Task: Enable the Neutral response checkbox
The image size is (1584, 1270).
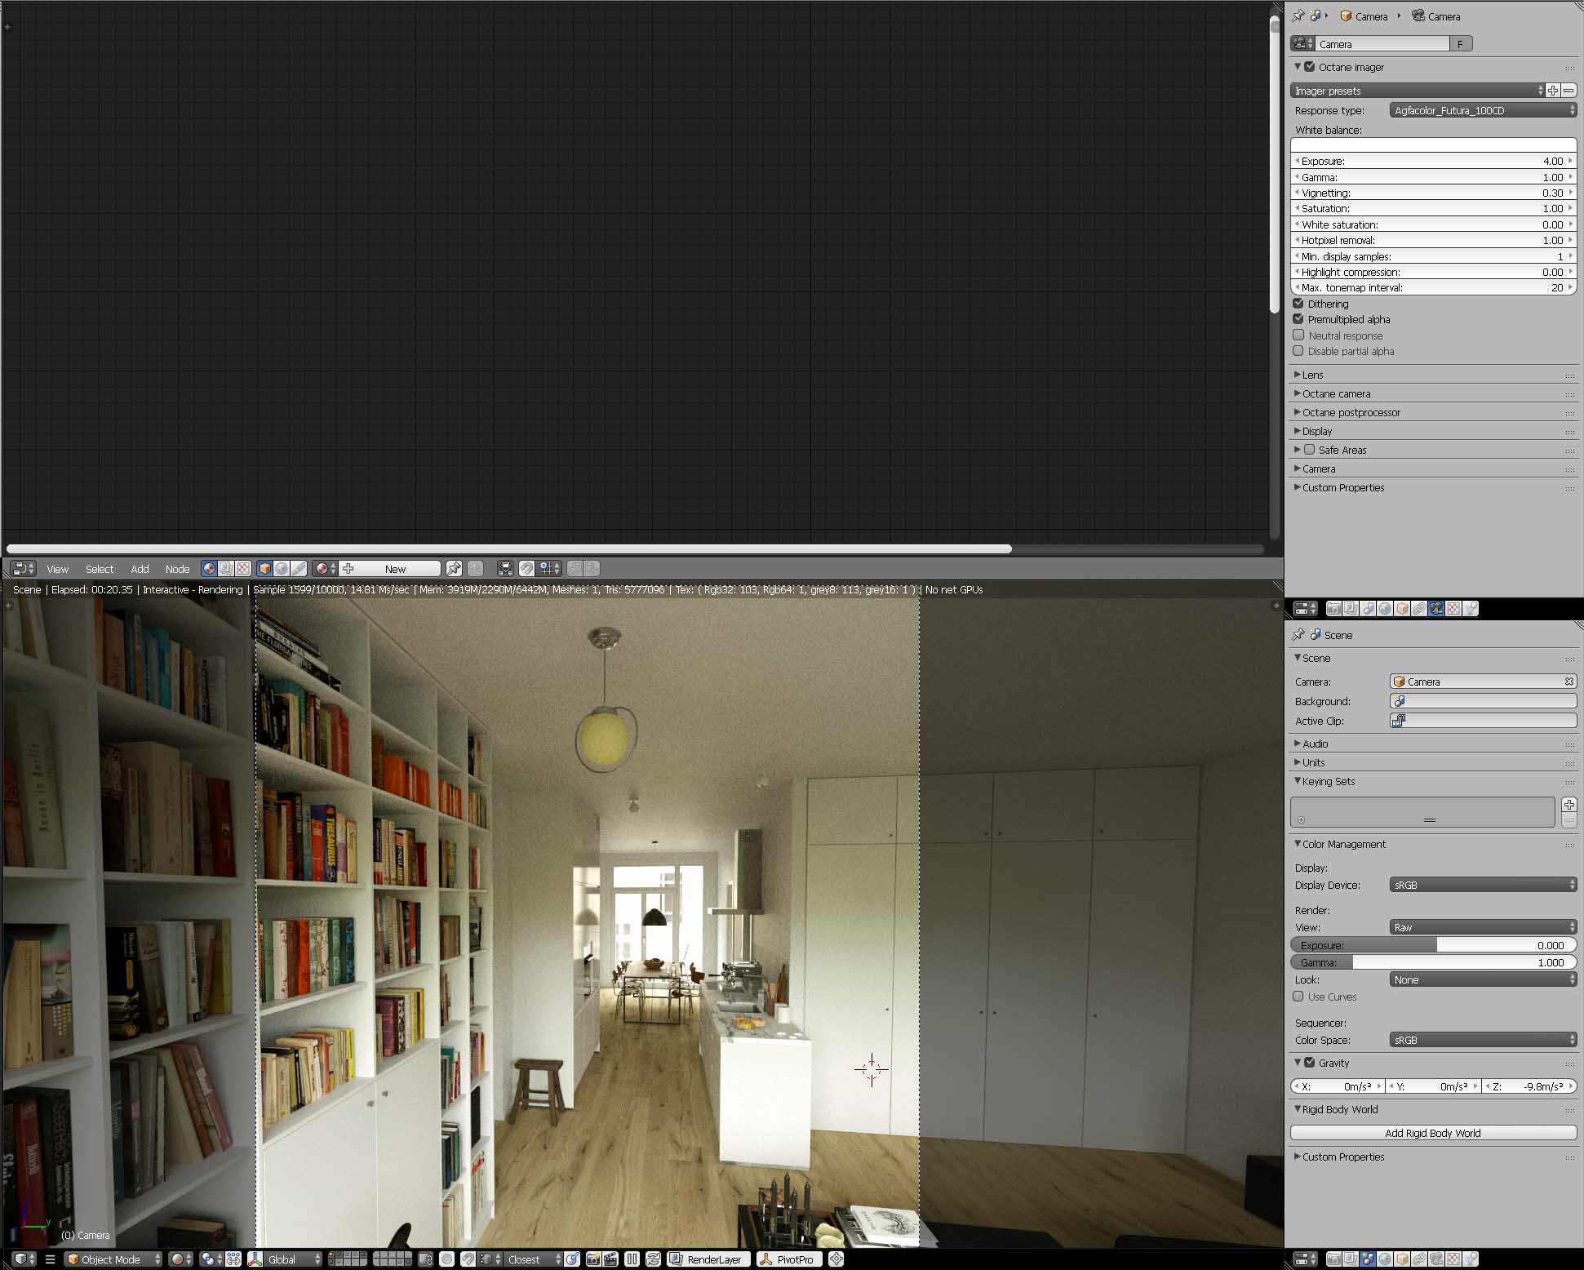Action: tap(1298, 335)
